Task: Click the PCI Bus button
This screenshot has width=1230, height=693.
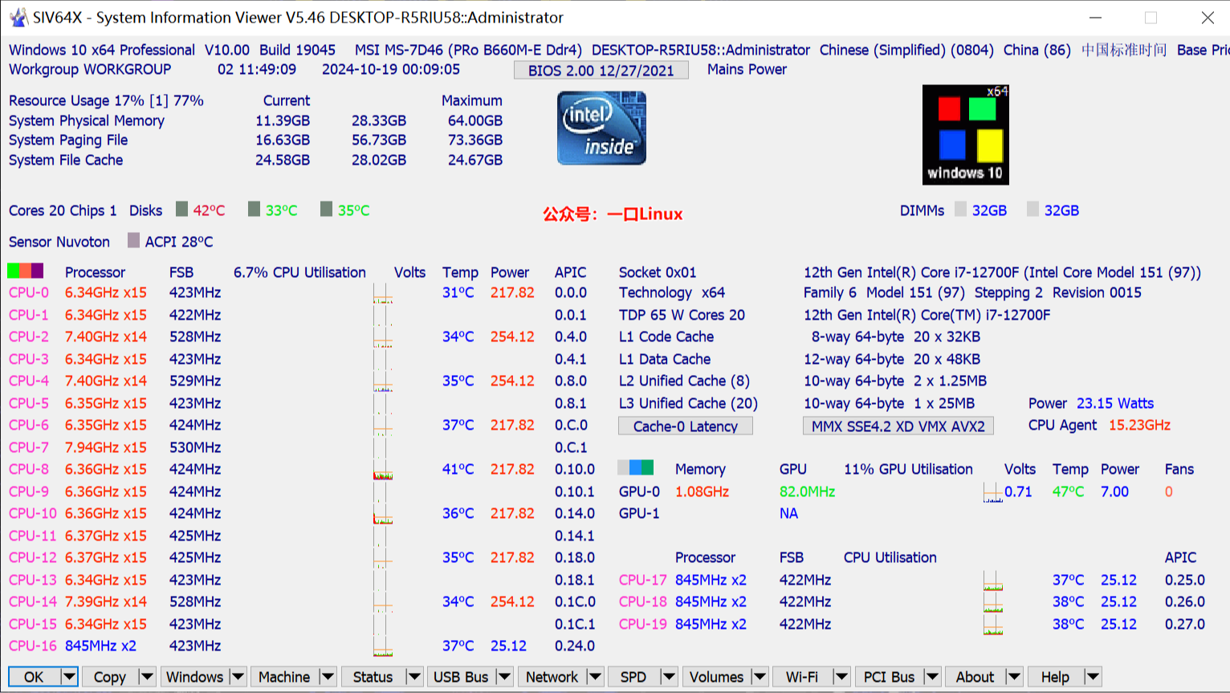Action: coord(889,677)
